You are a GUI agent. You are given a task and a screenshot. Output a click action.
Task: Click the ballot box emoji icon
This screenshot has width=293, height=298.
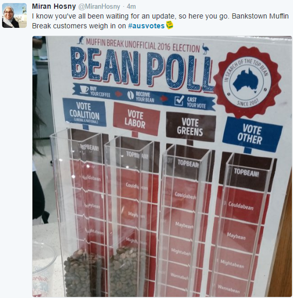[x=169, y=25]
